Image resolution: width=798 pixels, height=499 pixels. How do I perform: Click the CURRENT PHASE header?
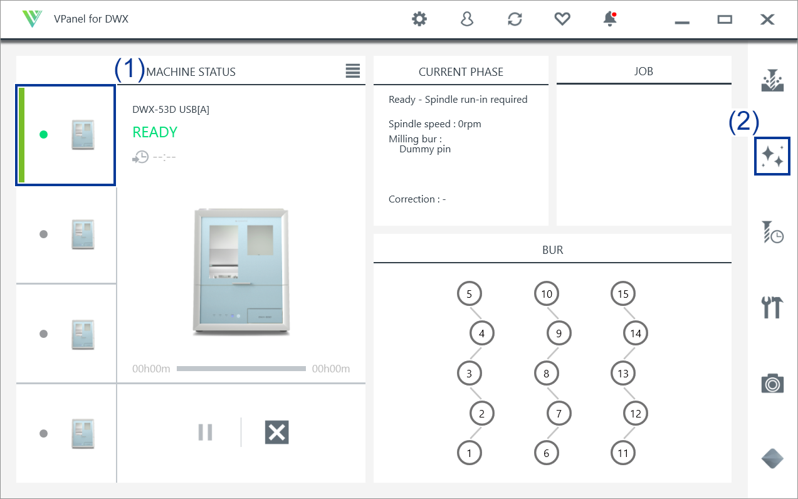click(461, 71)
